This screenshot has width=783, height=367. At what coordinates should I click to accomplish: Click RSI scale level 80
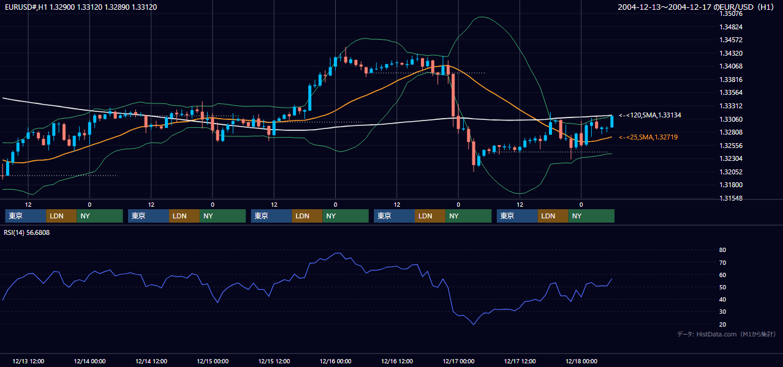pos(722,250)
